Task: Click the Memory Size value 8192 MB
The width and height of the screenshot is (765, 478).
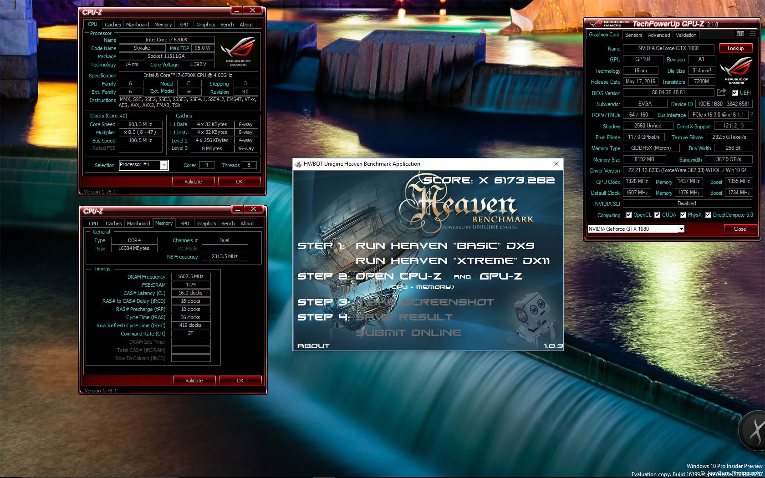Action: [644, 159]
